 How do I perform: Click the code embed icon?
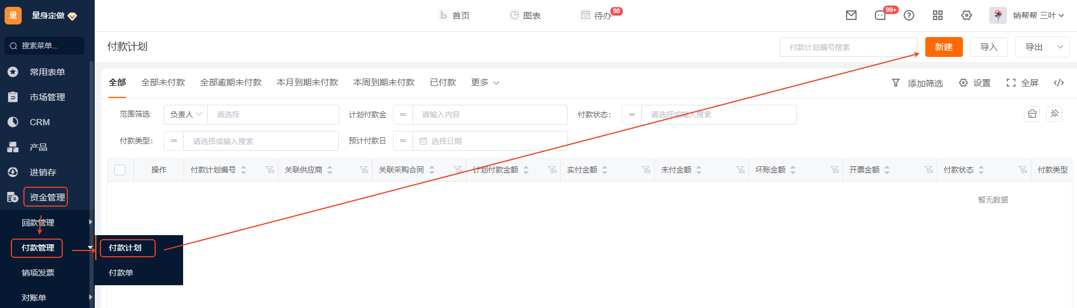[x=1059, y=83]
